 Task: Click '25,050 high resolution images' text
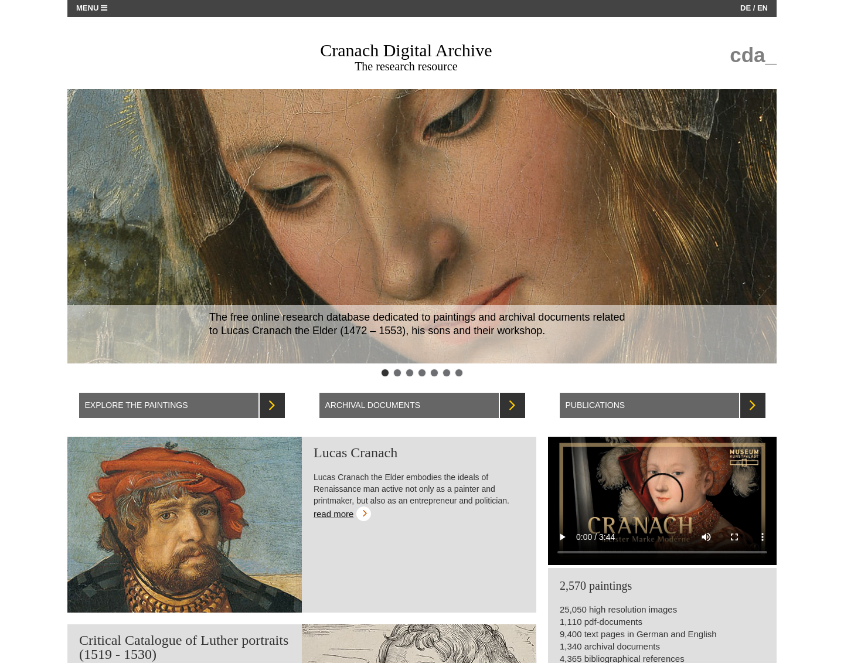[618, 610]
